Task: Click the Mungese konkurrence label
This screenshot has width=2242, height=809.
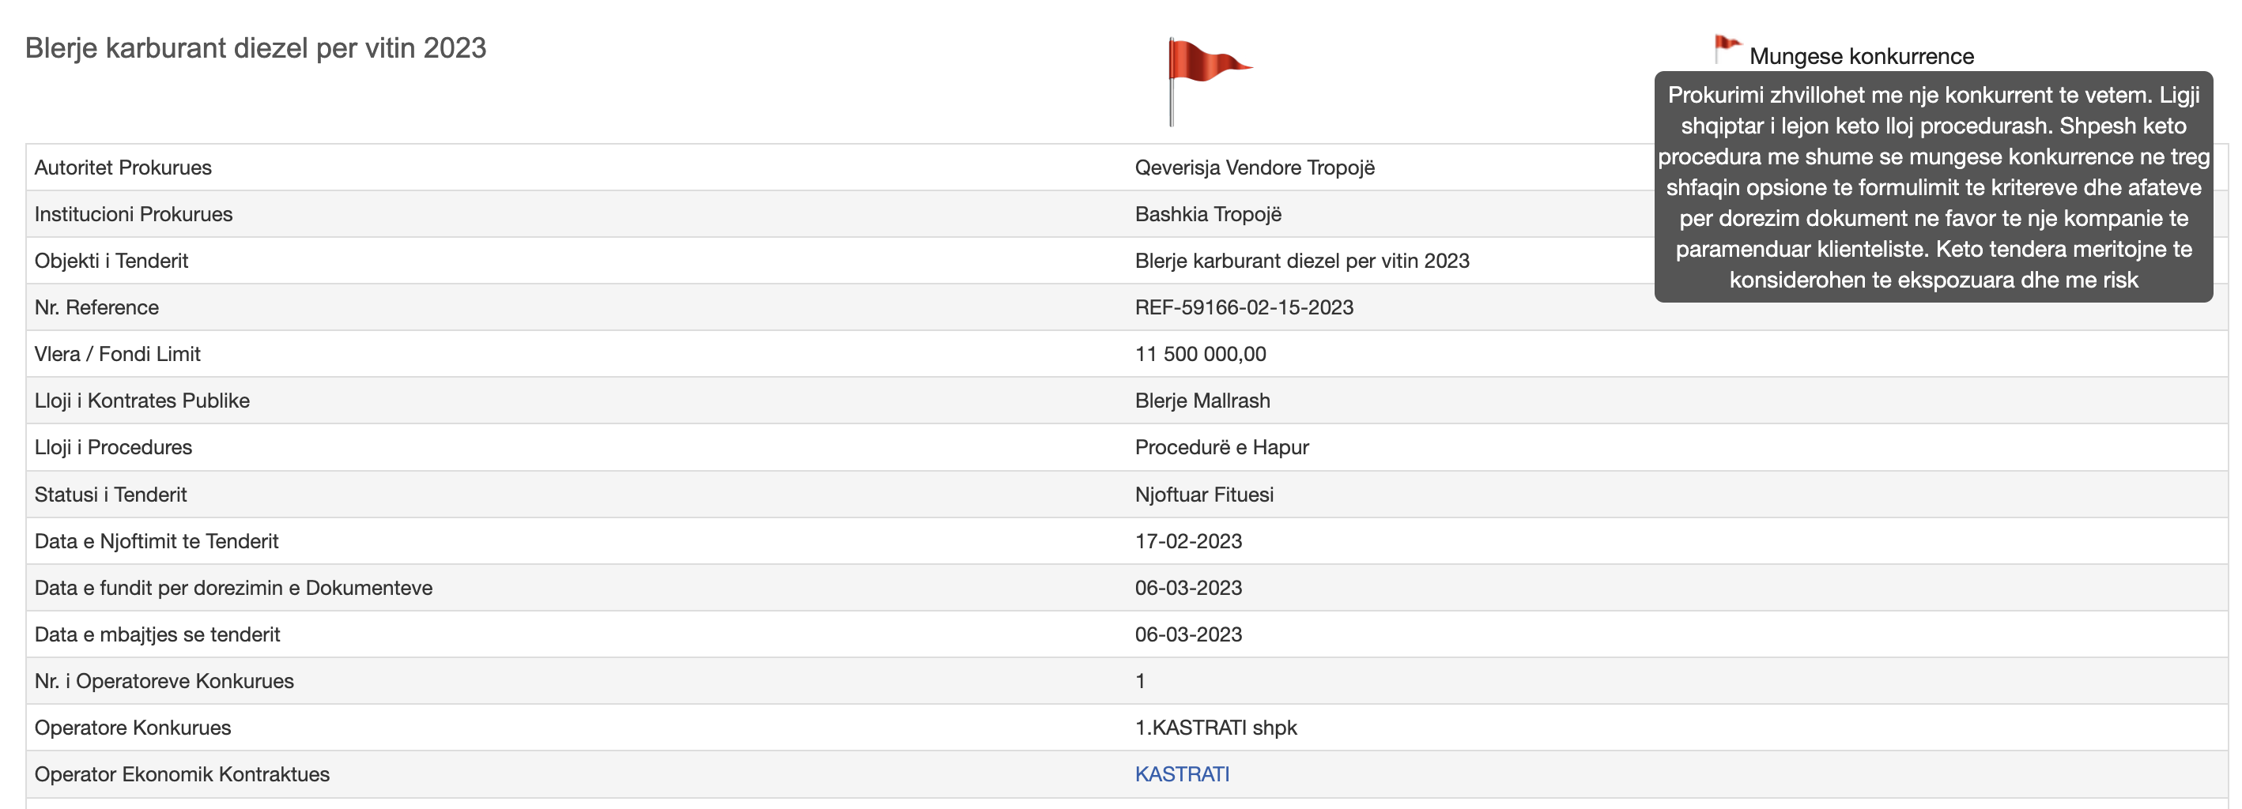Action: 1861,57
